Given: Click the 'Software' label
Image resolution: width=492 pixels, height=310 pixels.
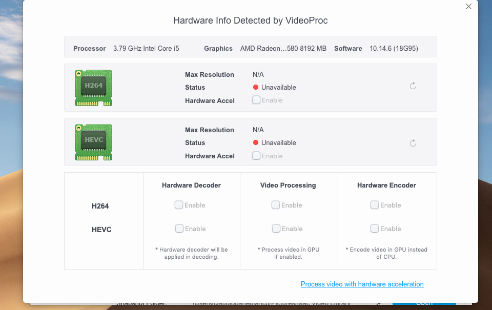Looking at the screenshot, I should pos(348,48).
